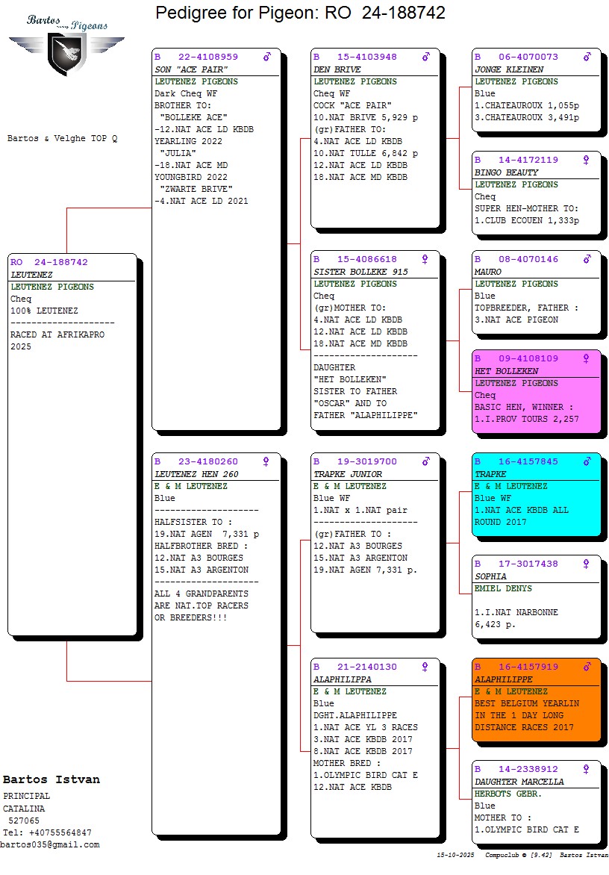Select the TRAPKE JUNIOR name heading

347,474
